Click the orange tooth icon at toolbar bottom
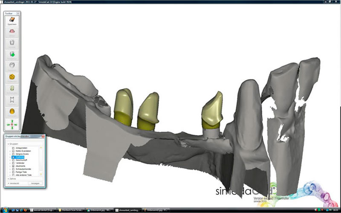This screenshot has width=341, height=213. click(x=12, y=112)
